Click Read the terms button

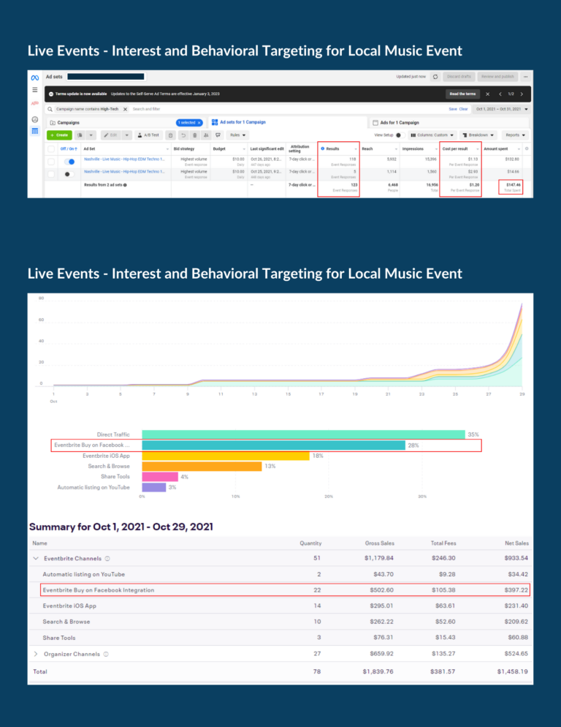point(462,94)
